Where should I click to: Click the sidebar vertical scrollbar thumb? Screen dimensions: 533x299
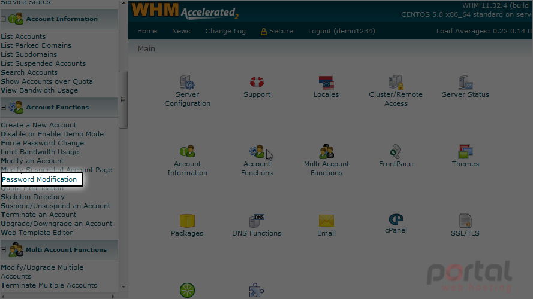123,99
